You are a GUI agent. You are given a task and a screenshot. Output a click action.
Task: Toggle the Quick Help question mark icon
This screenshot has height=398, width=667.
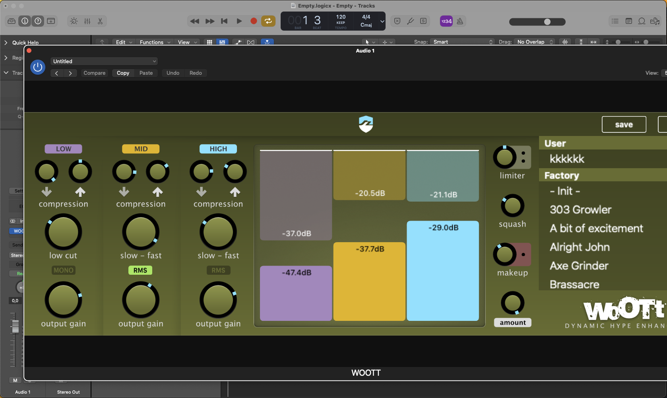(38, 21)
